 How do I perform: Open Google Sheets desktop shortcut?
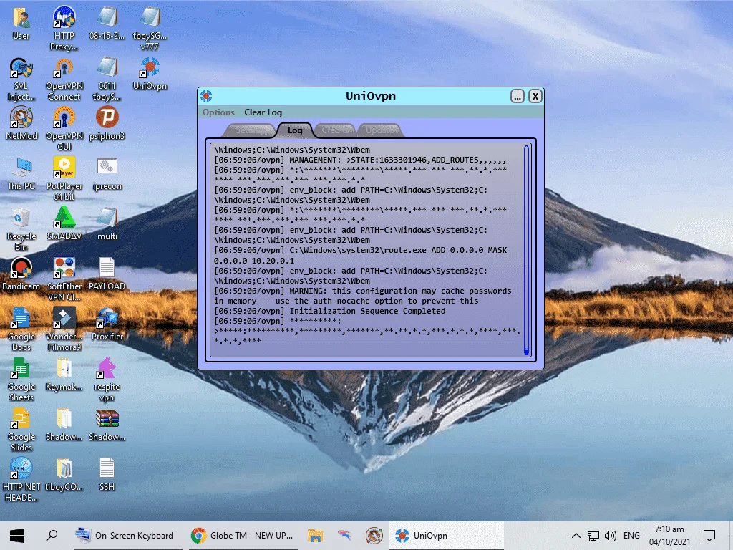[x=21, y=379]
